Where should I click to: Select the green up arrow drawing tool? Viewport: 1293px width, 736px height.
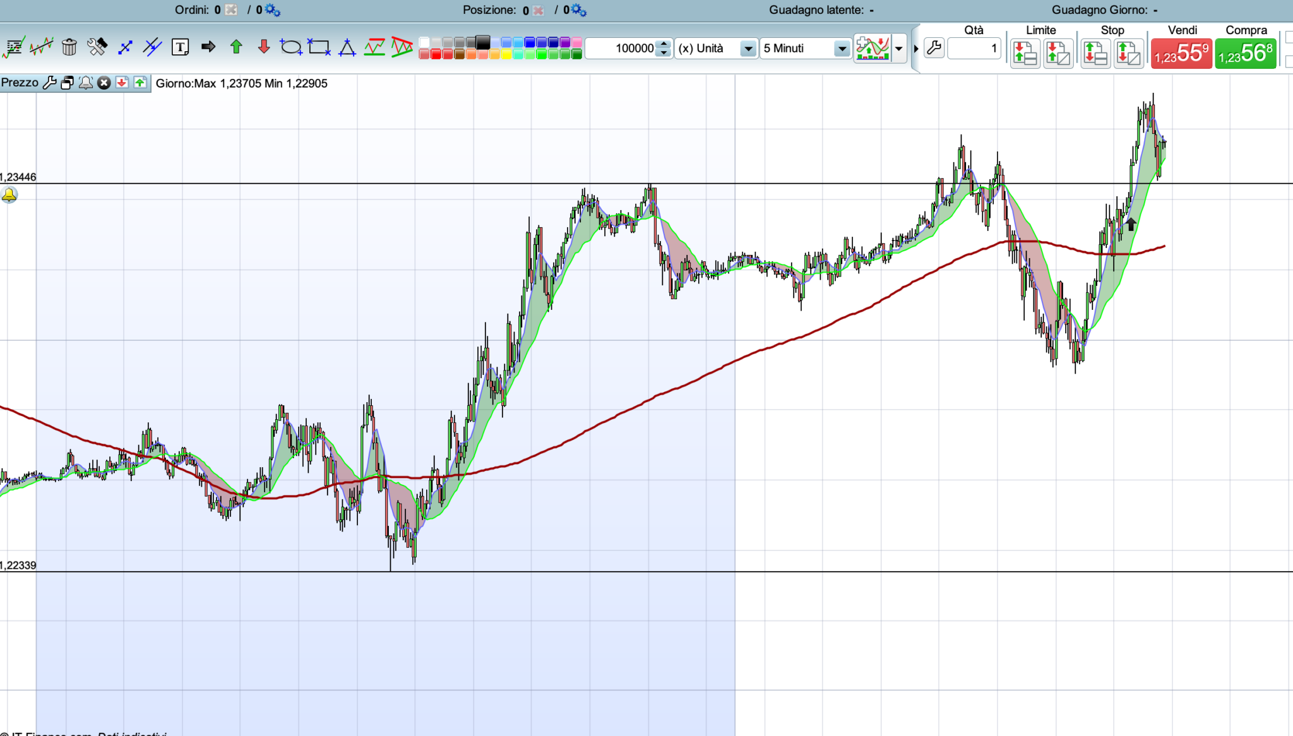[236, 47]
